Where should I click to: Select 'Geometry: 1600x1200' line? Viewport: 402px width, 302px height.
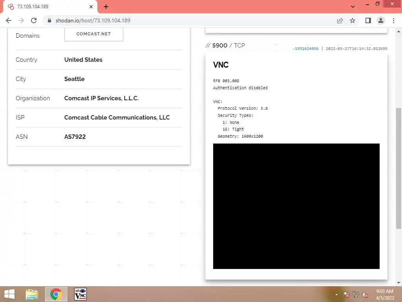[240, 136]
